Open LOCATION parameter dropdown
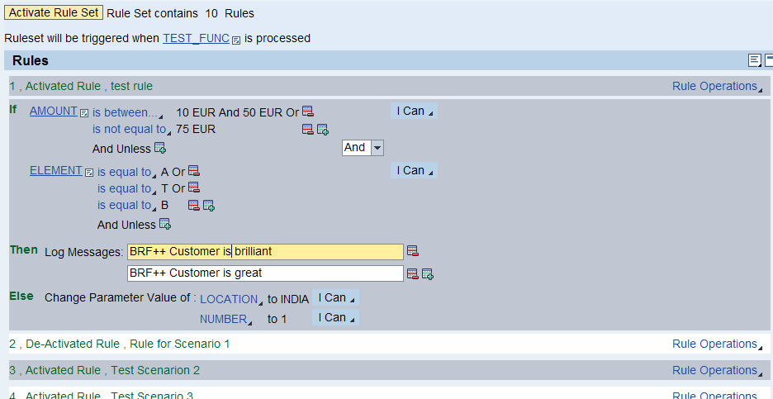 231,299
